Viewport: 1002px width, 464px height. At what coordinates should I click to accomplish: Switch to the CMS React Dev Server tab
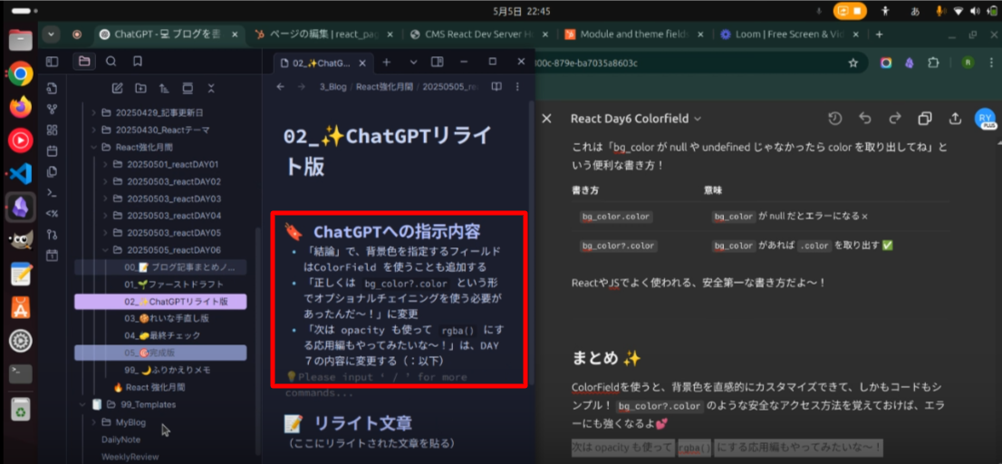(x=480, y=34)
